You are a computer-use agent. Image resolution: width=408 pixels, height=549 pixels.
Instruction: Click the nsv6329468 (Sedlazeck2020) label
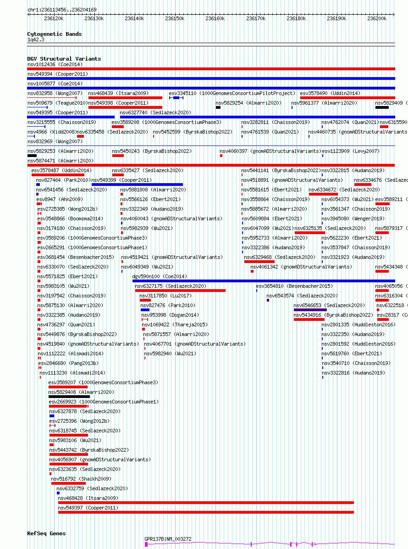point(280,257)
